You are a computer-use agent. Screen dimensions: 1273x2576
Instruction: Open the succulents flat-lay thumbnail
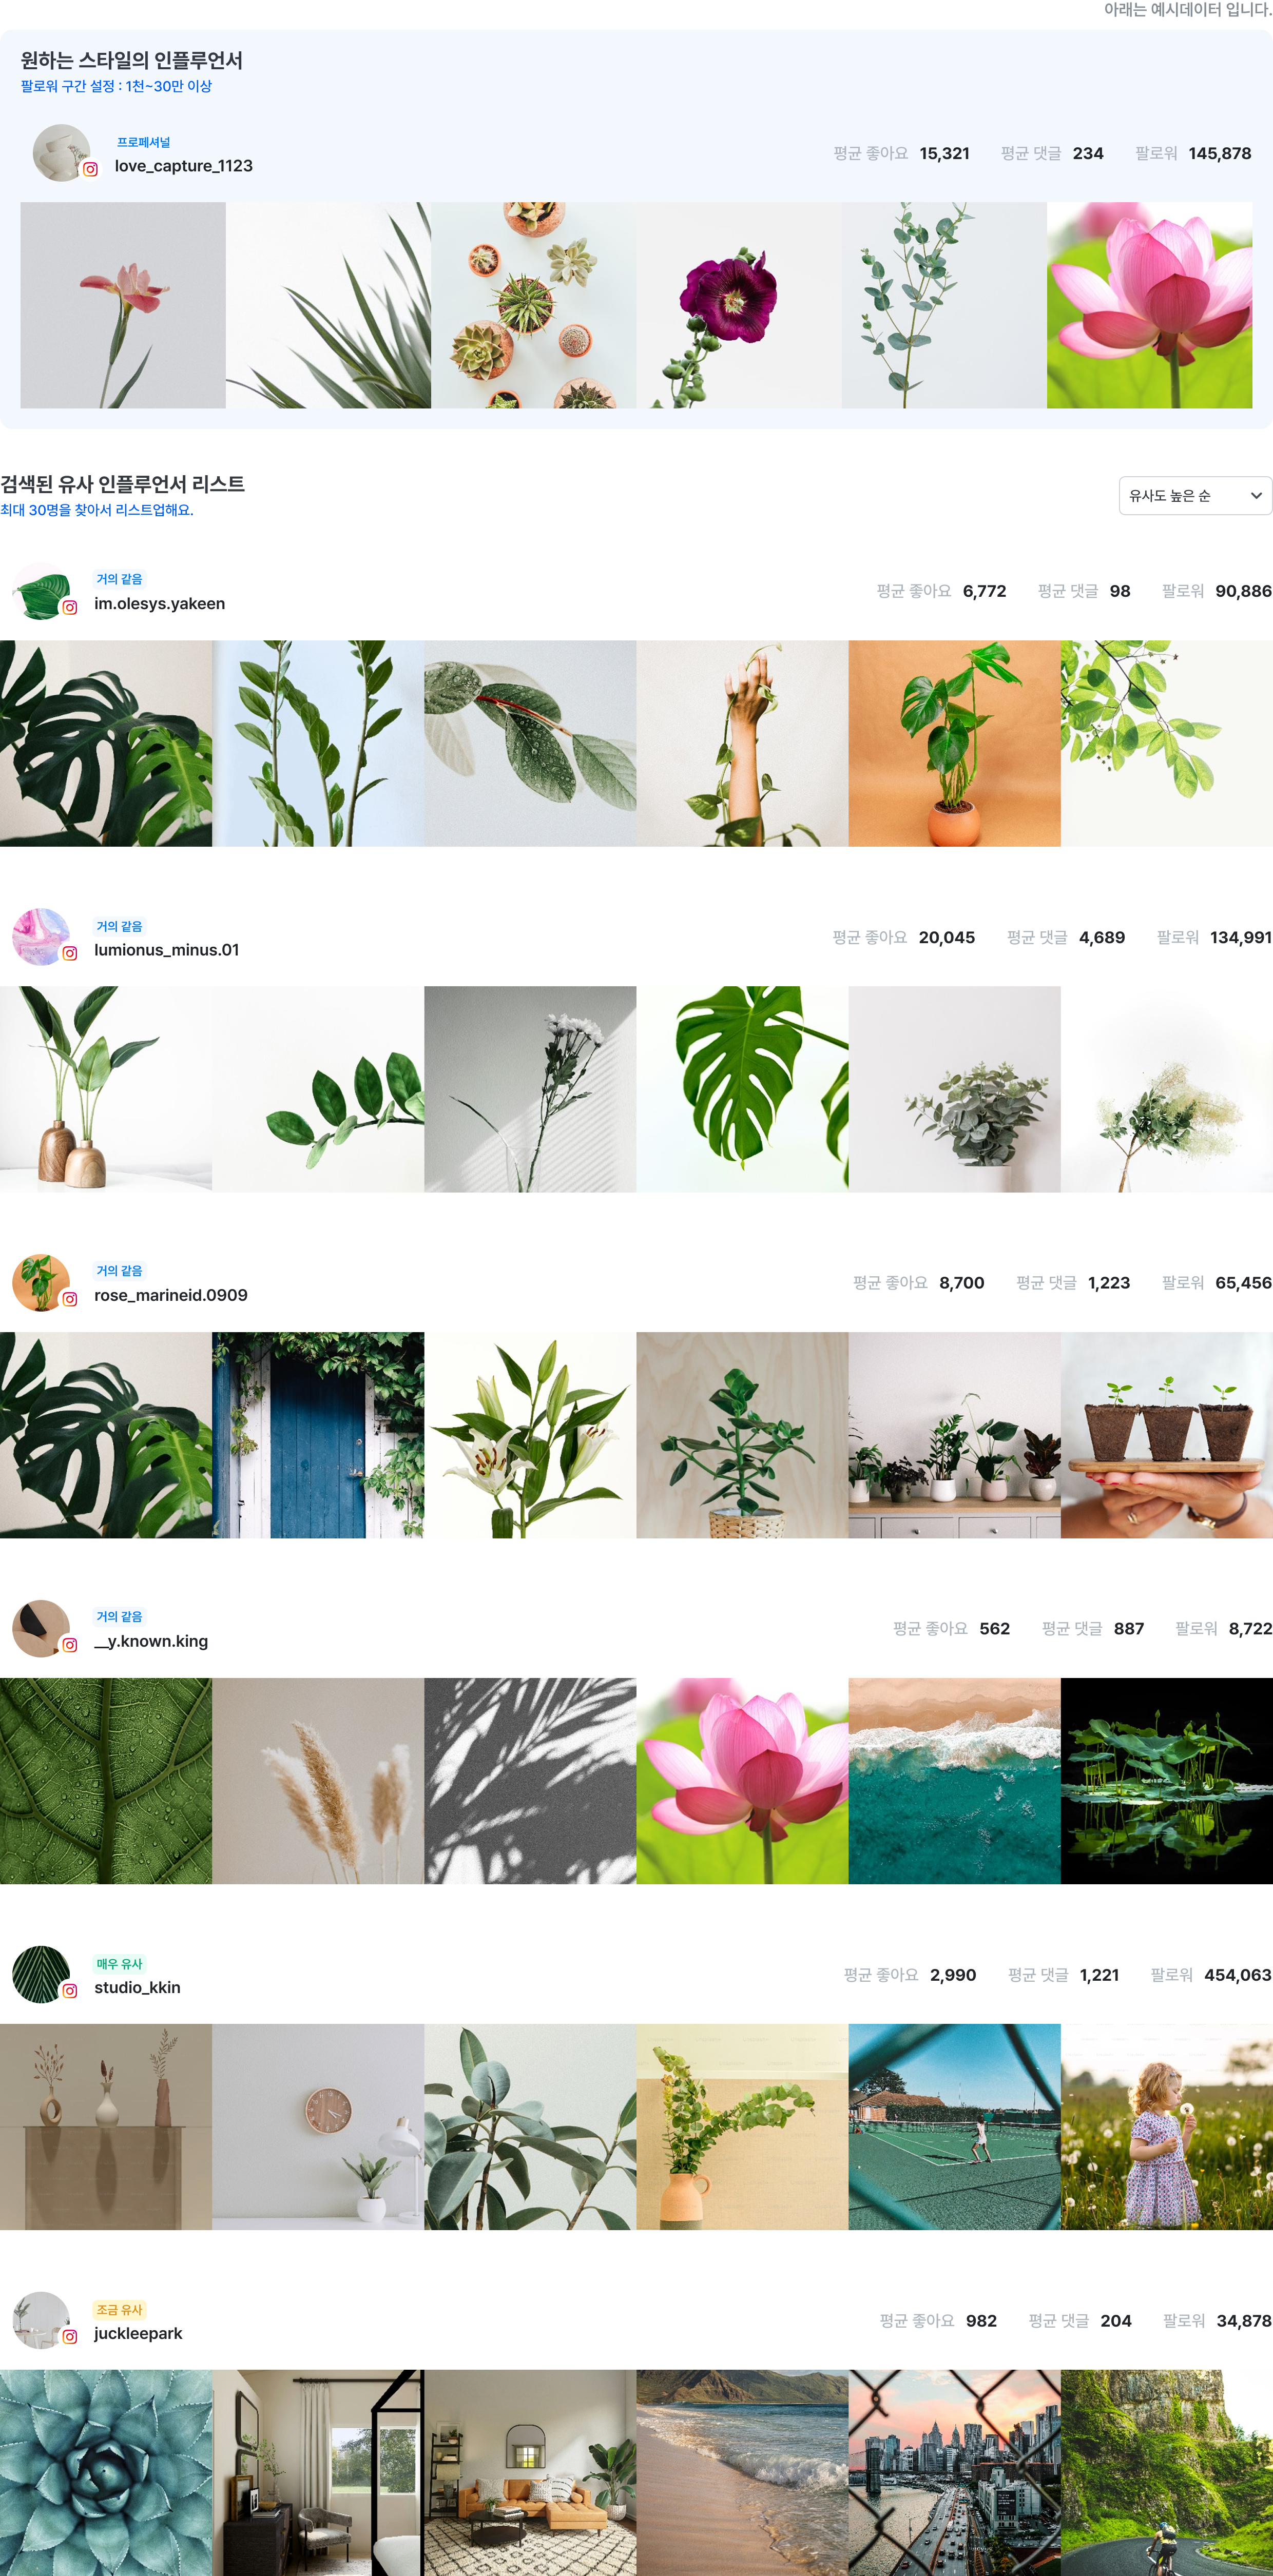tap(533, 305)
